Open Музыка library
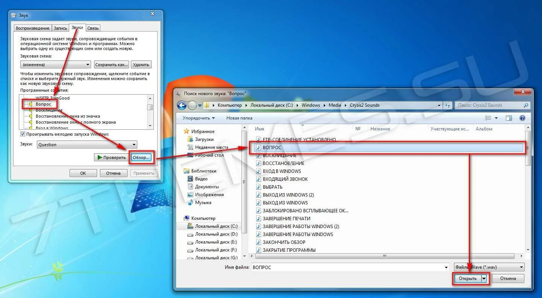Viewport: 542px width, 298px height. click(203, 203)
